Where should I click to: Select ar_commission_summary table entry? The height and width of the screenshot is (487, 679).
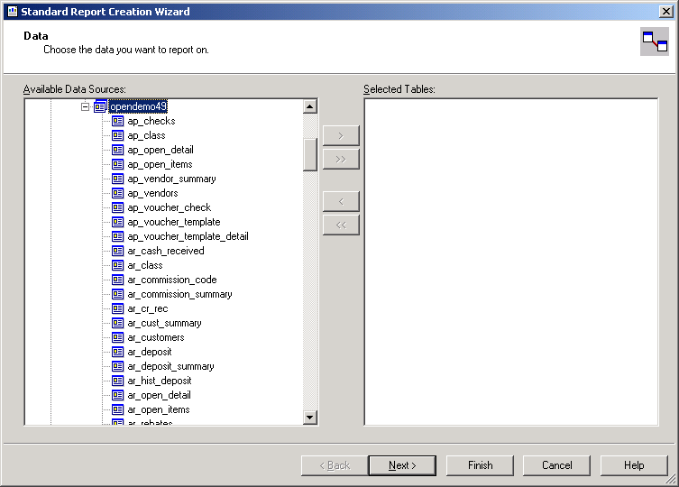[x=179, y=294]
